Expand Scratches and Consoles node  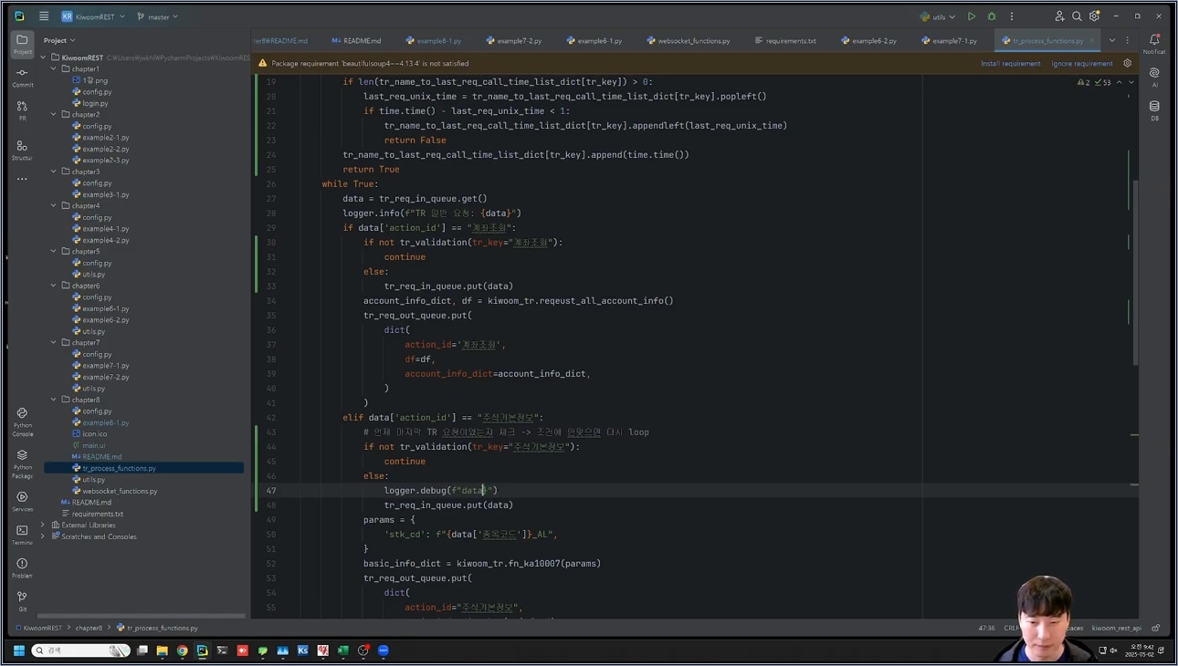pyautogui.click(x=43, y=536)
